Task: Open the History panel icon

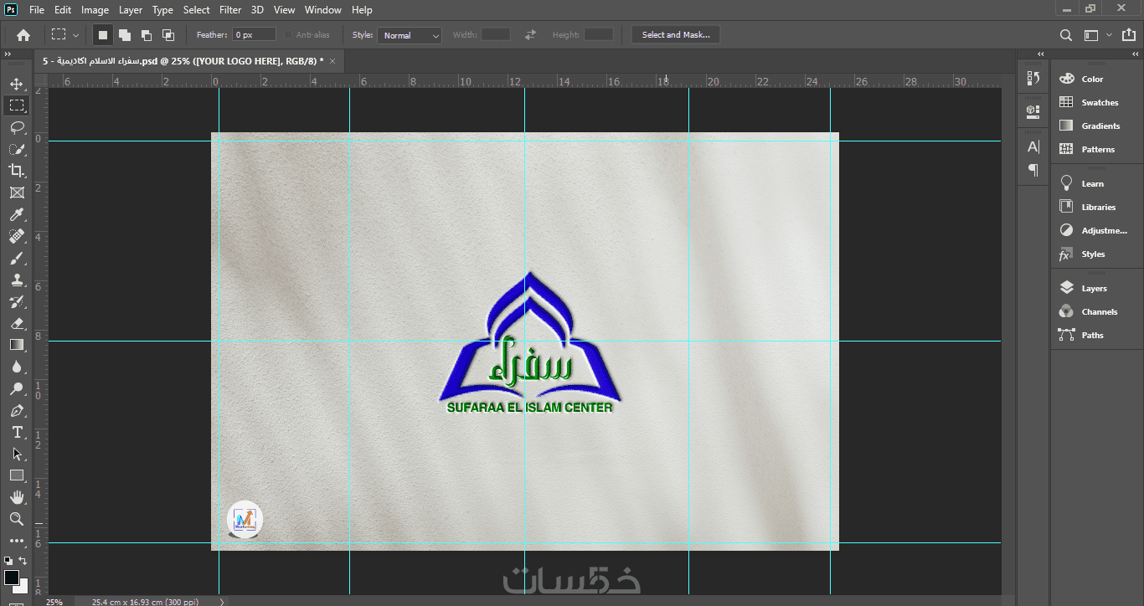Action: click(1033, 78)
